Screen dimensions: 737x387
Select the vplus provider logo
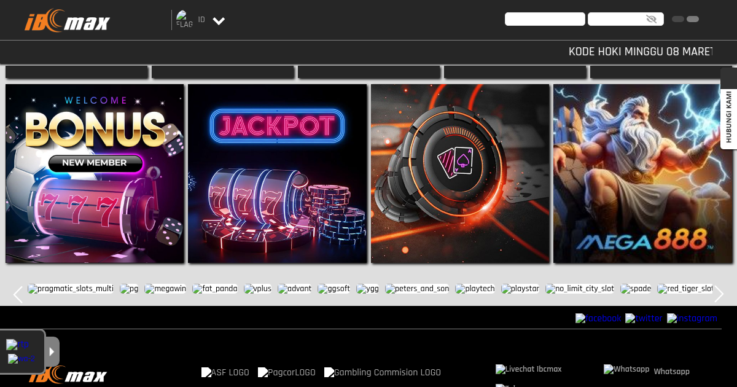point(257,289)
